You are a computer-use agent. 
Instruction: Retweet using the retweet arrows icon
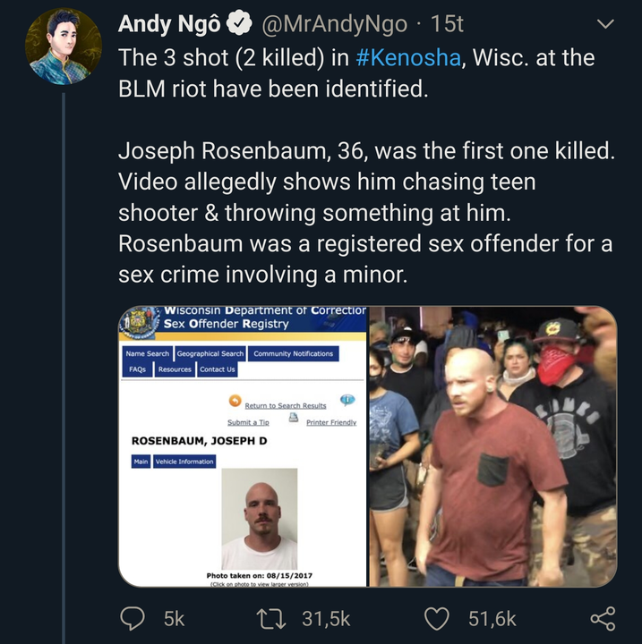[x=270, y=619]
